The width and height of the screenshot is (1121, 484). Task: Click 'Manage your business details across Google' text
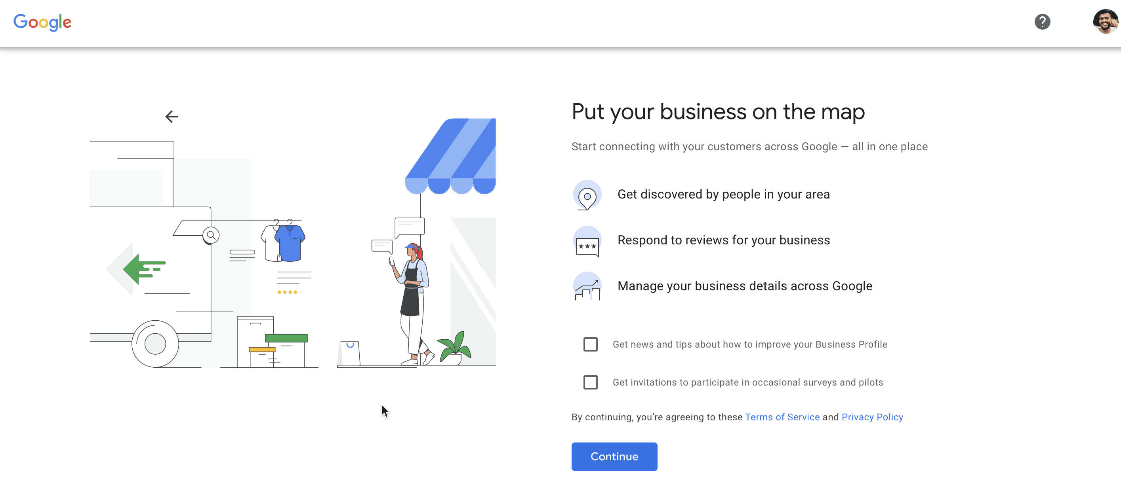[x=745, y=286]
